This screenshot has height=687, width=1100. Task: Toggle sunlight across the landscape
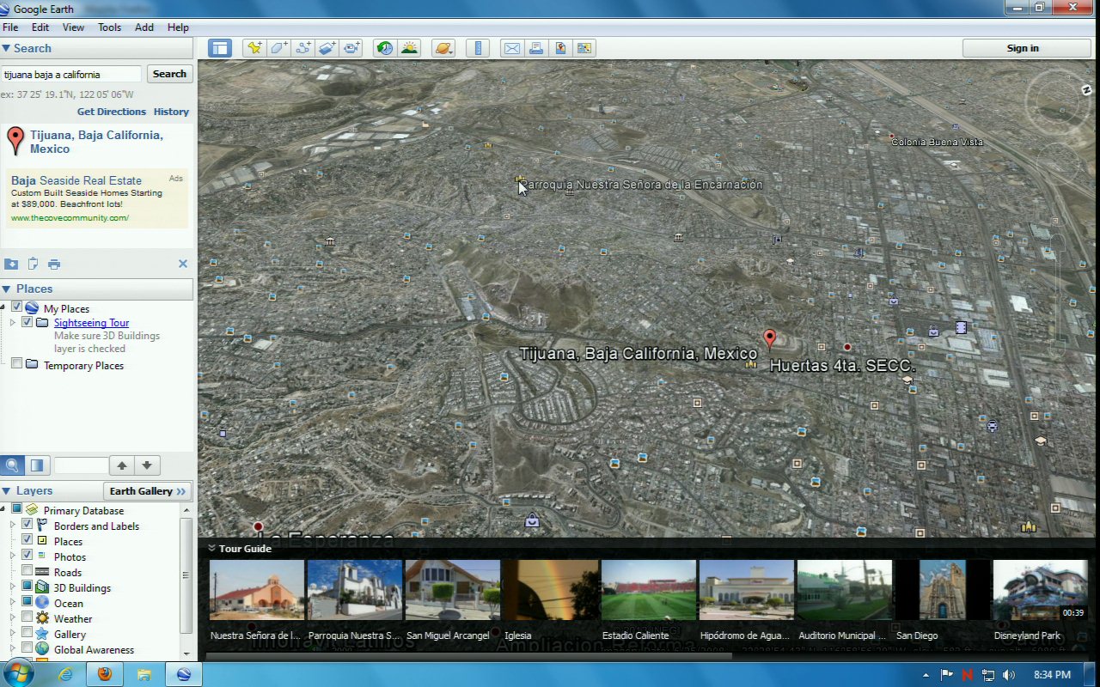[x=409, y=48]
